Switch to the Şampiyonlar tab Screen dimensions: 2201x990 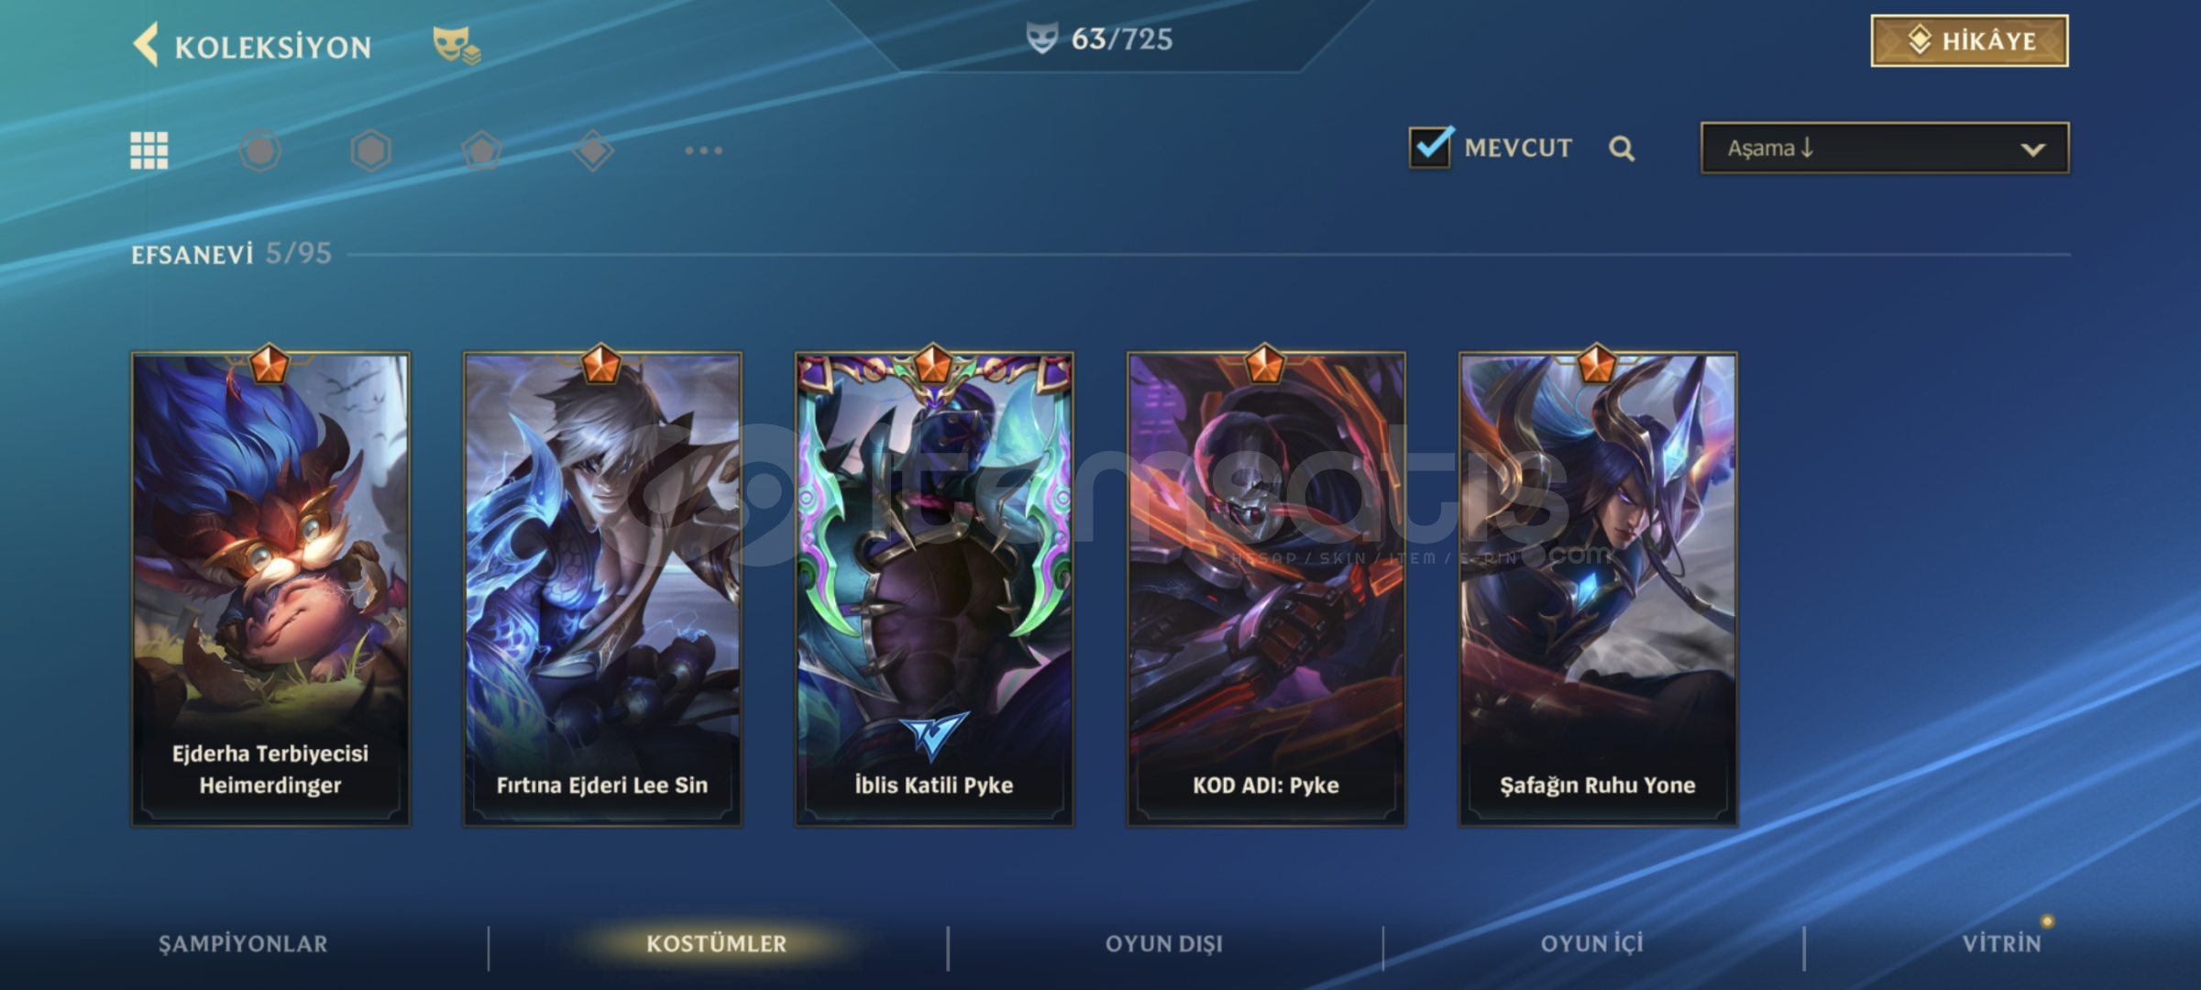243,944
